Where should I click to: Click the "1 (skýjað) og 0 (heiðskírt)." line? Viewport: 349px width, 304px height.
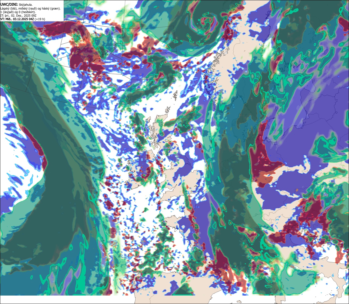tap(18, 12)
